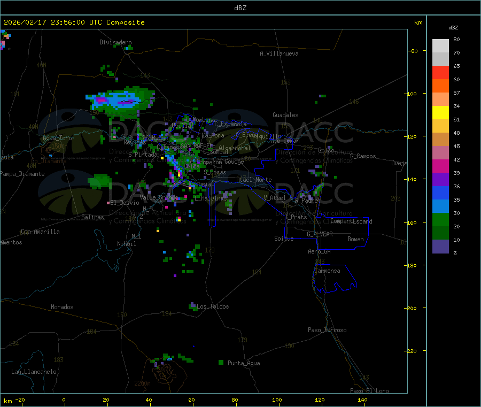This screenshot has width=481, height=407.
Task: Click the Agua_Toro map label
Action: (57, 138)
